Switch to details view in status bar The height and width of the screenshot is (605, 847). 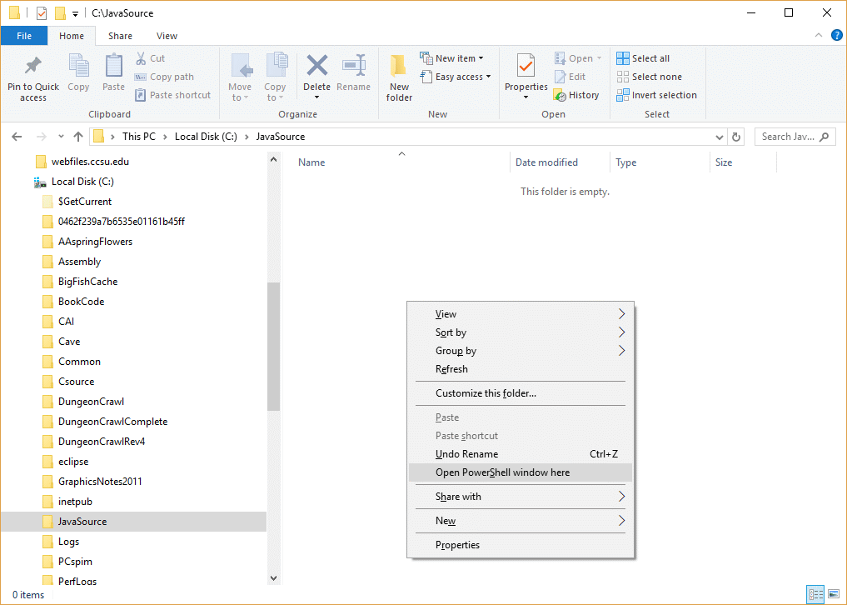815,594
